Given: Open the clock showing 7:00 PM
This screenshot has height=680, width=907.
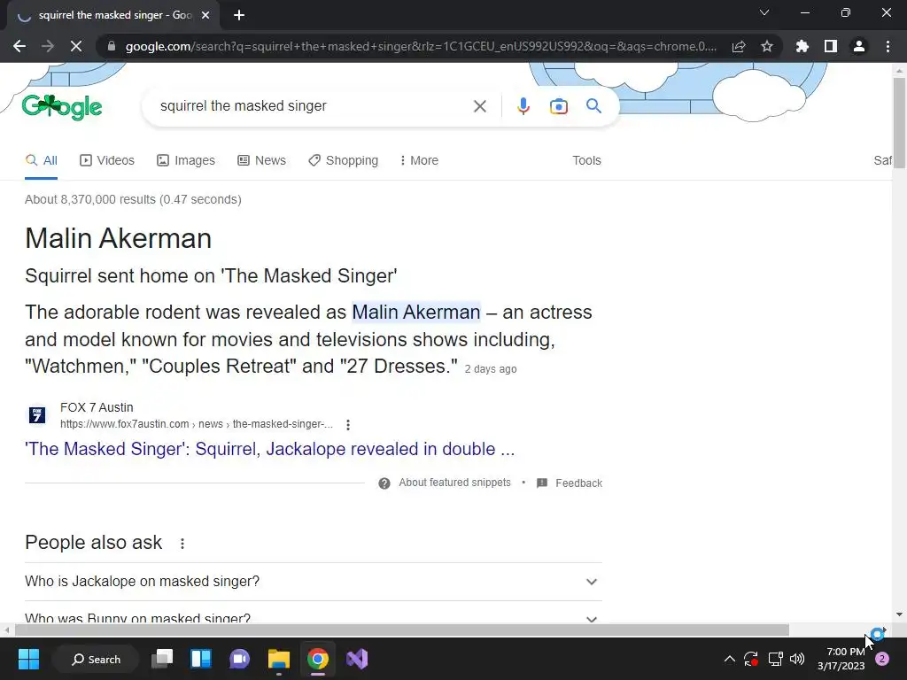Looking at the screenshot, I should (x=841, y=659).
